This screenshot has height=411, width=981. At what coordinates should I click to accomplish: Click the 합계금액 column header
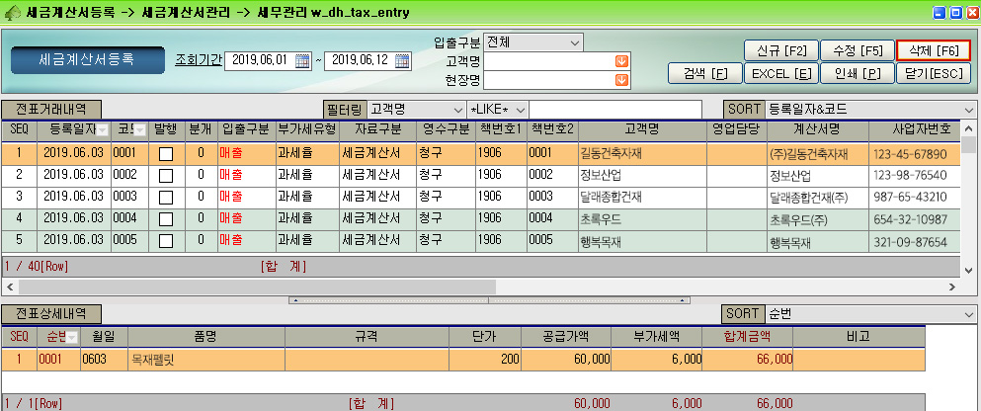tap(747, 337)
